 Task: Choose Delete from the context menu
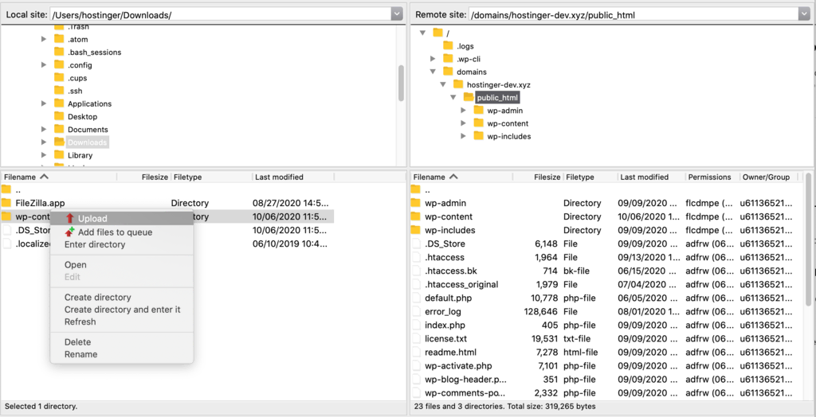77,341
